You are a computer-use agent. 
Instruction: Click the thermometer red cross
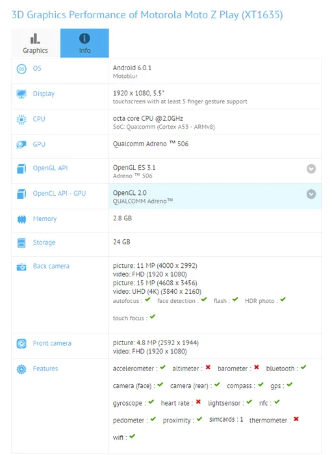point(296,419)
